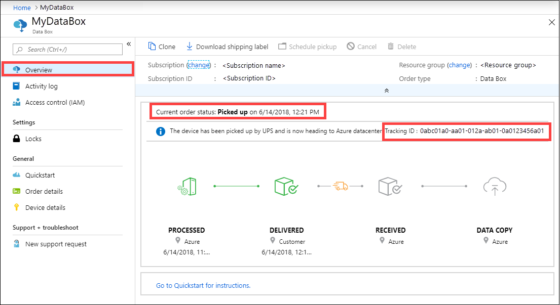Click the Go to Quickstart for instructions link
The image size is (560, 305).
pyautogui.click(x=203, y=285)
